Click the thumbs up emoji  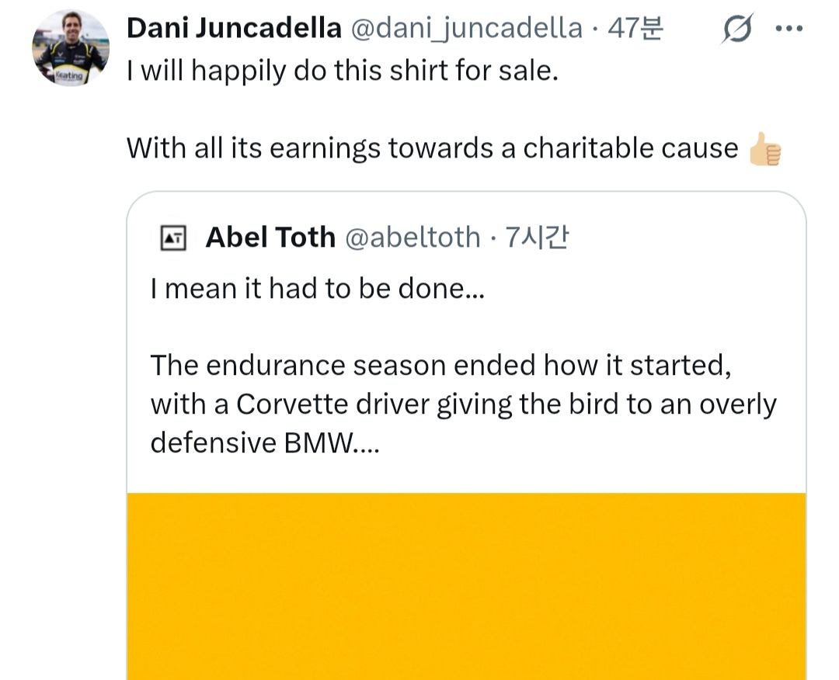point(764,149)
